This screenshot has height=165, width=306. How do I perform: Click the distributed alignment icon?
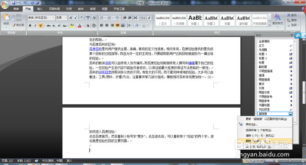click(123, 25)
